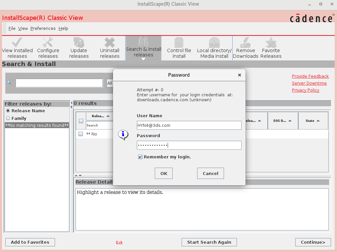Open the Uninstall releases tool
Viewport: 337px width, 252px height.
pyautogui.click(x=110, y=47)
